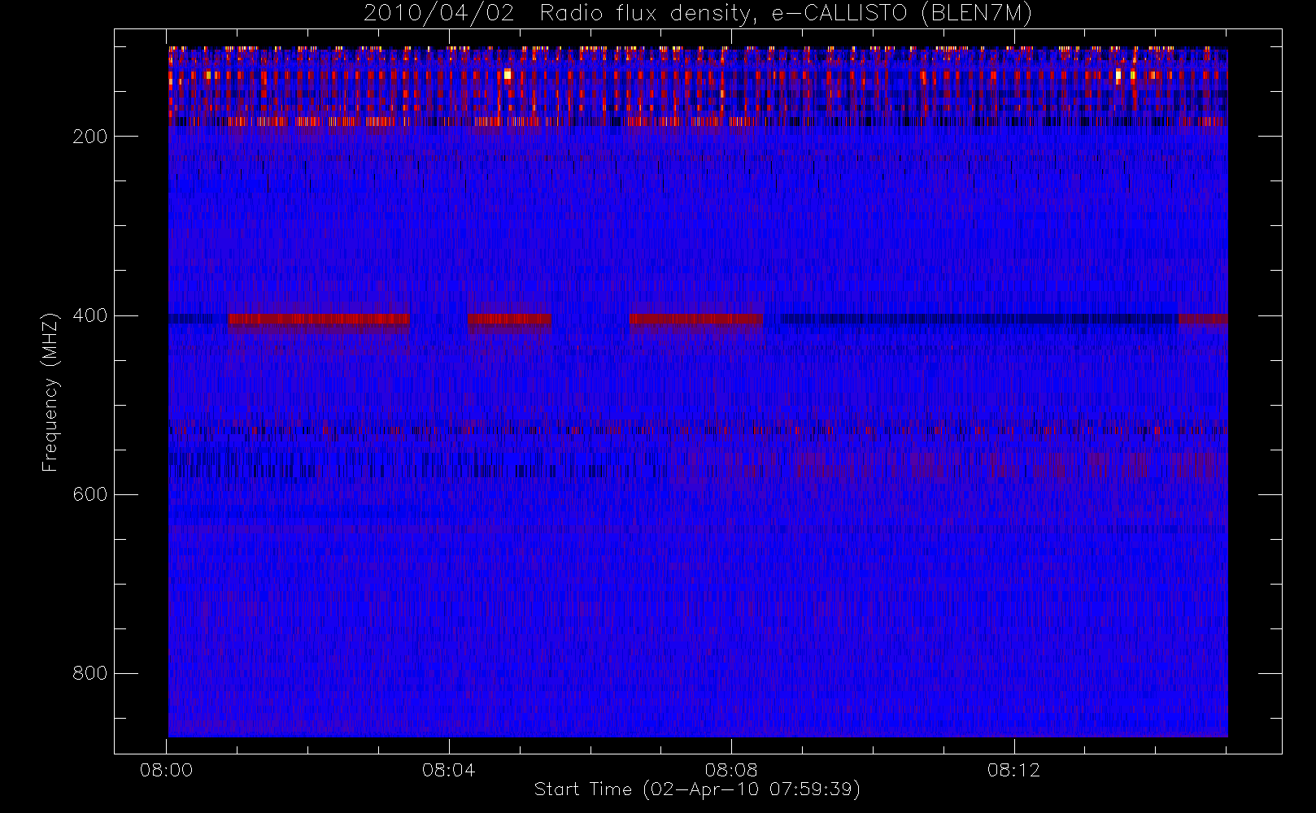Click the 600 frequency tick label

tap(90, 494)
